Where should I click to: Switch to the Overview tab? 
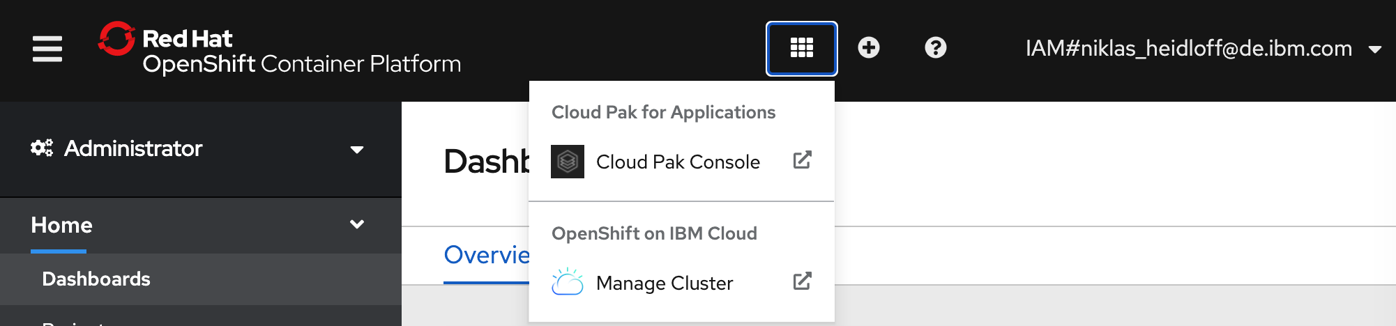coord(487,255)
